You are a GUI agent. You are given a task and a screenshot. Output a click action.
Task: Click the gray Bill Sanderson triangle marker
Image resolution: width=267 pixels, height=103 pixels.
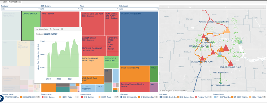(207, 39)
